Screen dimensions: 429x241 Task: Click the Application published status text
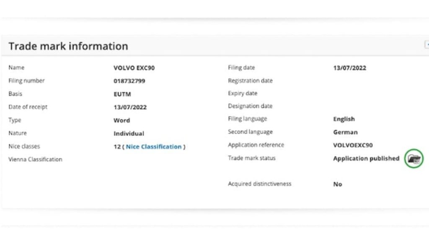click(366, 159)
